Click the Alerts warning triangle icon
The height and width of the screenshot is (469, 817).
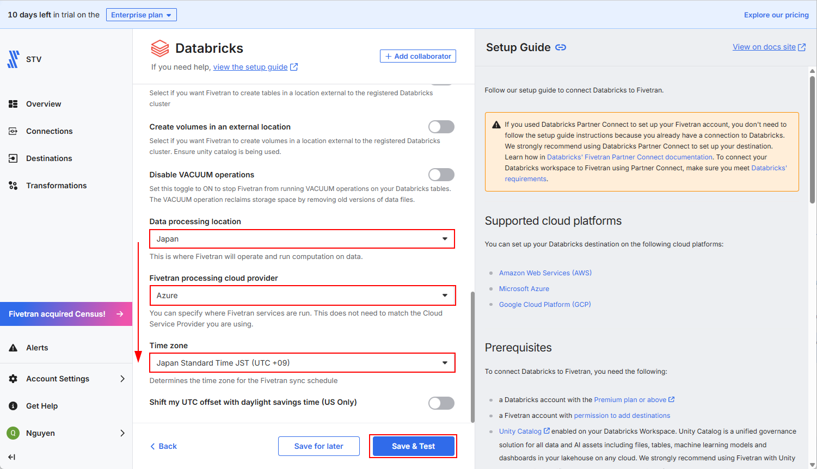coord(13,348)
